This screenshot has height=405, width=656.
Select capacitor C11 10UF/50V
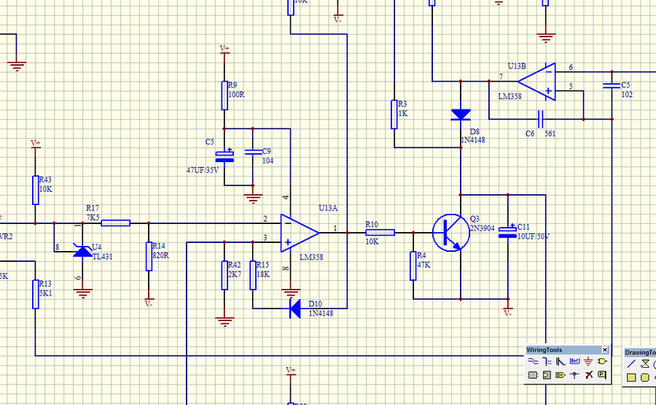tap(508, 232)
